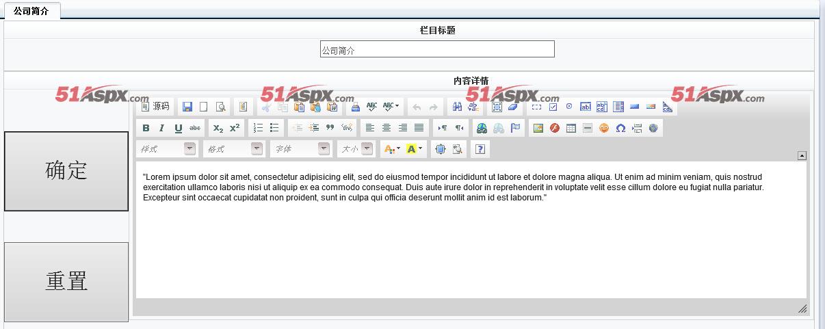Open the 样式 style dropdown
Image resolution: width=825 pixels, height=329 pixels.
click(167, 148)
